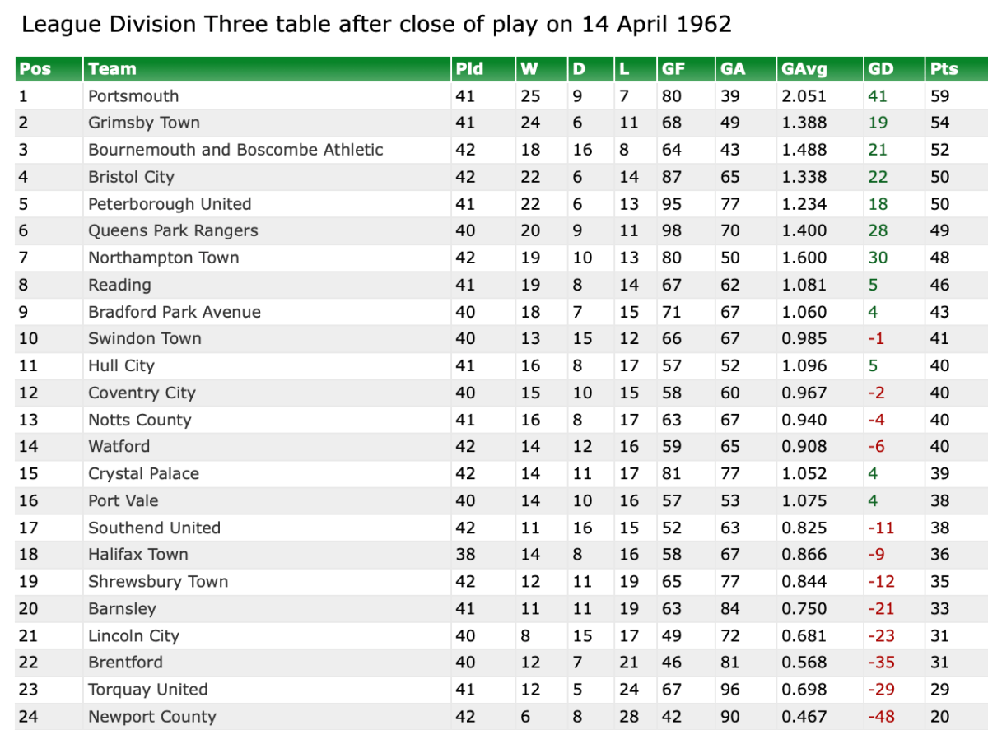Open the Portsmouth team link
The width and height of the screenshot is (988, 730).
pos(133,95)
